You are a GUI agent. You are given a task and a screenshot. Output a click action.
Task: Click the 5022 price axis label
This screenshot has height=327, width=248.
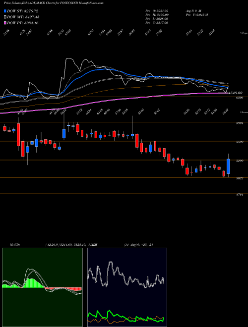240,178
